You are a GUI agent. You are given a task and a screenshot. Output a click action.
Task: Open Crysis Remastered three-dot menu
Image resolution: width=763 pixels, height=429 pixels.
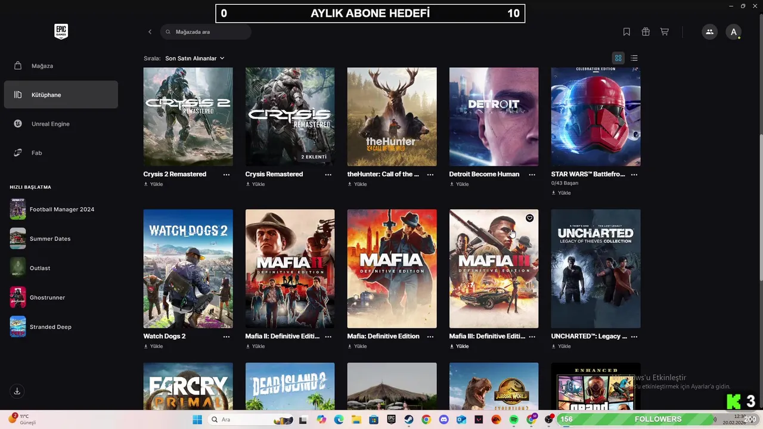328,175
